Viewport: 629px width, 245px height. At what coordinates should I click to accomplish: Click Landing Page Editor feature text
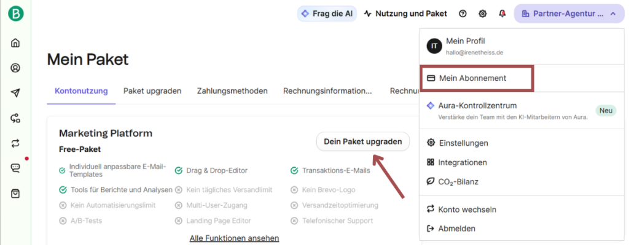pos(219,221)
